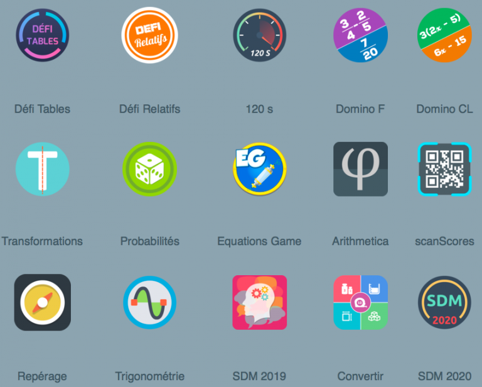
Task: Start the Equations Game EG icon
Action: [x=259, y=169]
